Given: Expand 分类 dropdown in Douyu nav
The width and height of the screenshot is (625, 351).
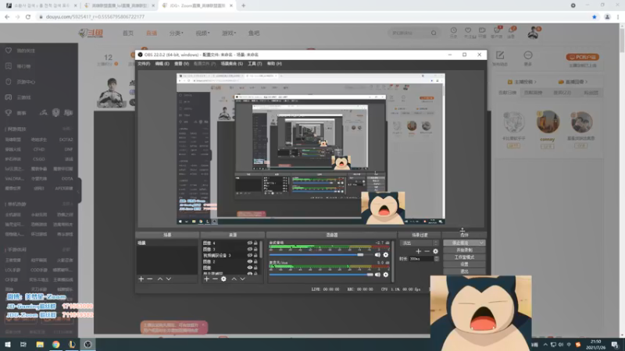Looking at the screenshot, I should point(177,33).
